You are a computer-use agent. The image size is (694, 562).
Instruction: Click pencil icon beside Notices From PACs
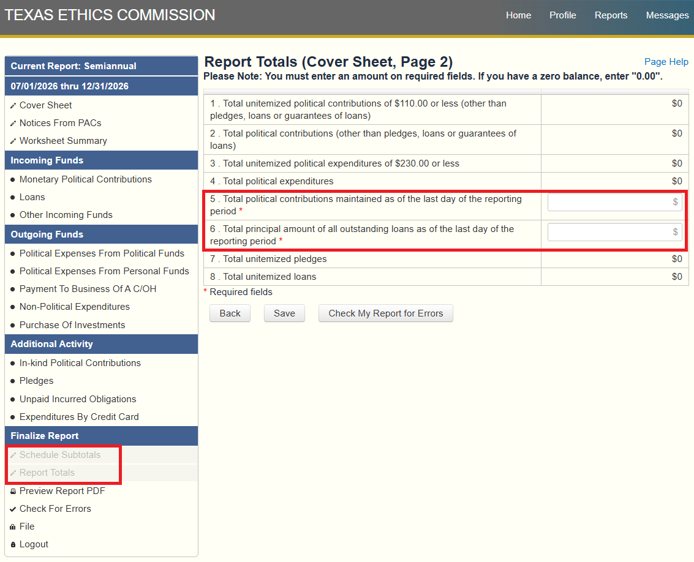tap(13, 124)
